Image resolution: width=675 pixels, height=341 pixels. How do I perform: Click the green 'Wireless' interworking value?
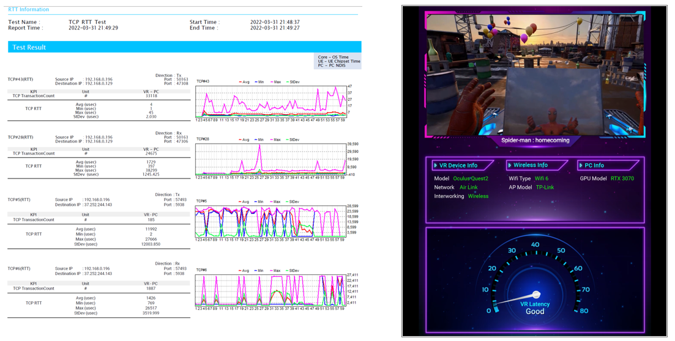coord(479,196)
